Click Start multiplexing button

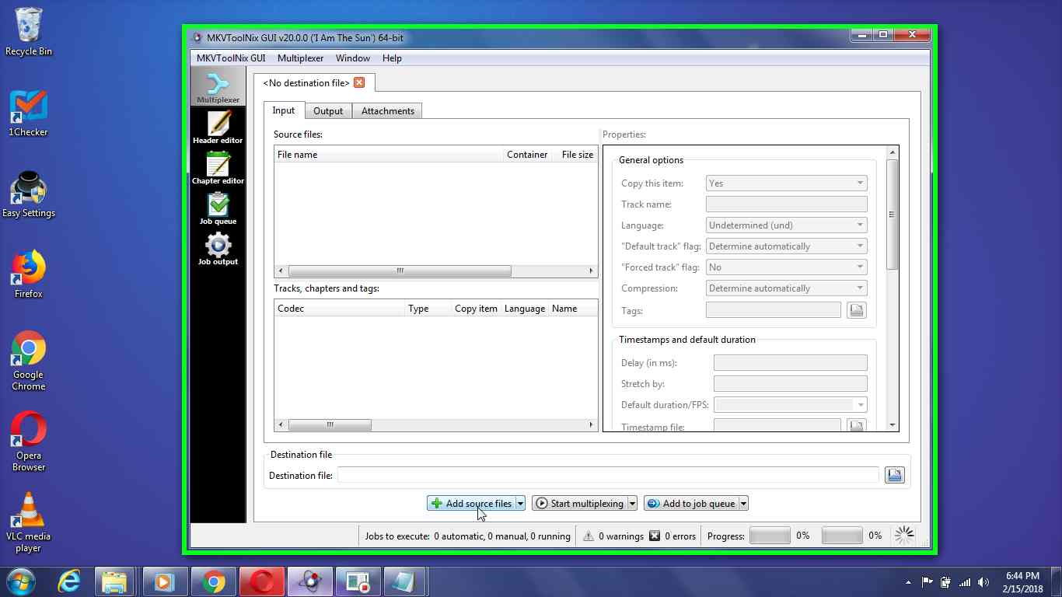coord(580,504)
